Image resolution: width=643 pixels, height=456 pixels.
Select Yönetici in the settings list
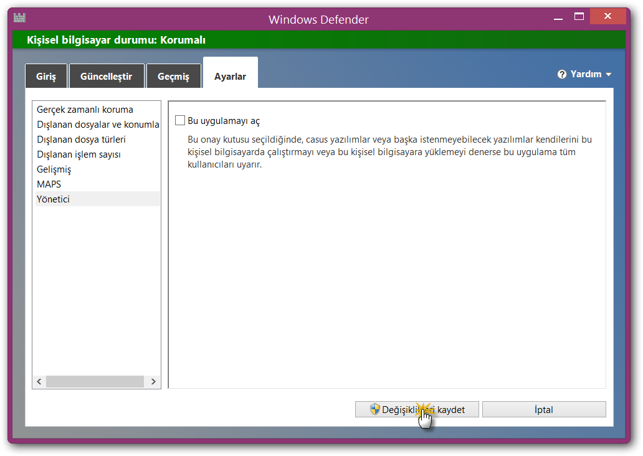pos(98,199)
